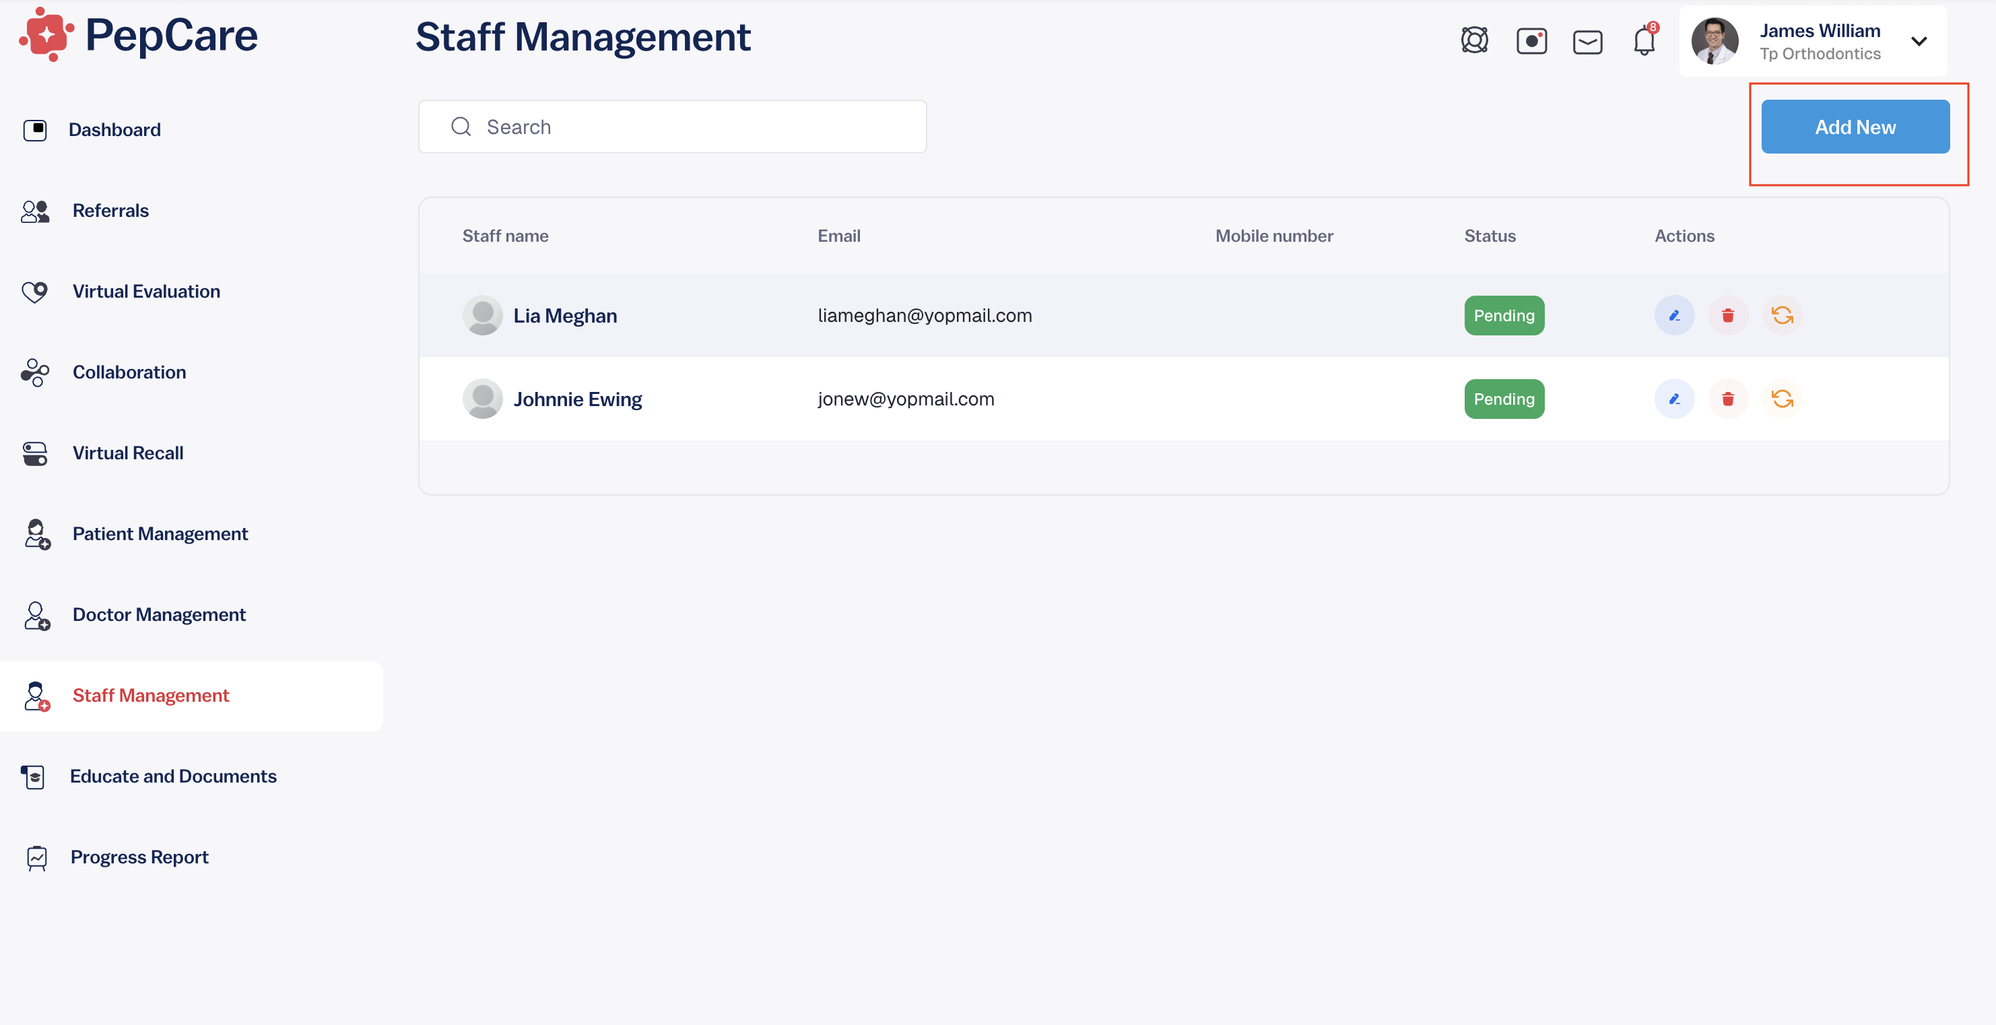1996x1025 pixels.
Task: Open Doctor Management page
Action: pyautogui.click(x=159, y=614)
